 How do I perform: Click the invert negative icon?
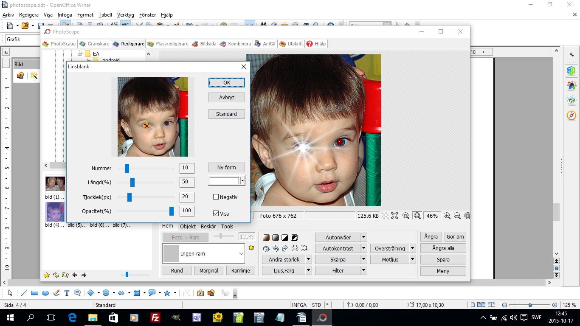coord(294,238)
